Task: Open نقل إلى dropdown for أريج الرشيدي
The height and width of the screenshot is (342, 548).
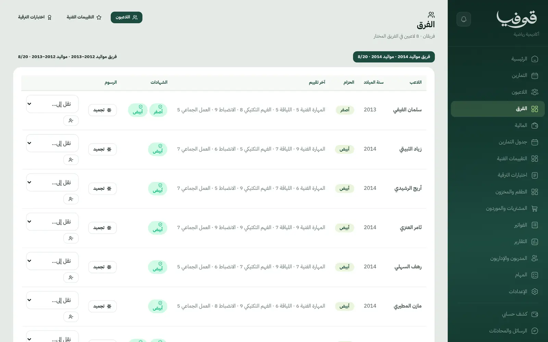Action: (x=52, y=183)
